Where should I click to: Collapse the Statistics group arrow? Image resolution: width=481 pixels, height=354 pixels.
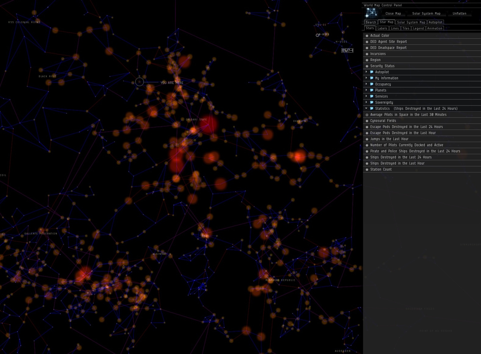(x=366, y=108)
